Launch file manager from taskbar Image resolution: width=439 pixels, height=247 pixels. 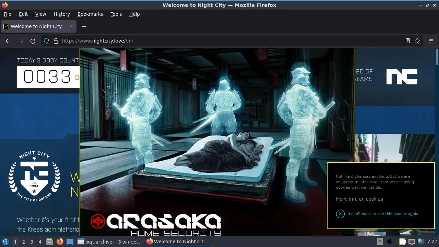tap(49, 242)
